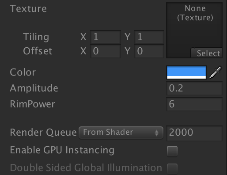Viewport: 227px width, 175px height.
Task: Click the None (Texture) preview slot
Action: 194,30
